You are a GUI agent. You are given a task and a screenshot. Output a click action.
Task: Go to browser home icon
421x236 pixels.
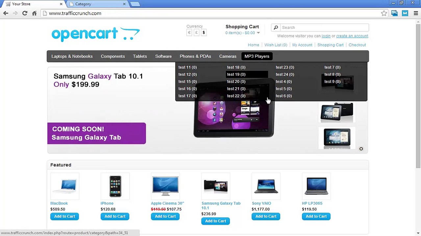[x=34, y=13]
